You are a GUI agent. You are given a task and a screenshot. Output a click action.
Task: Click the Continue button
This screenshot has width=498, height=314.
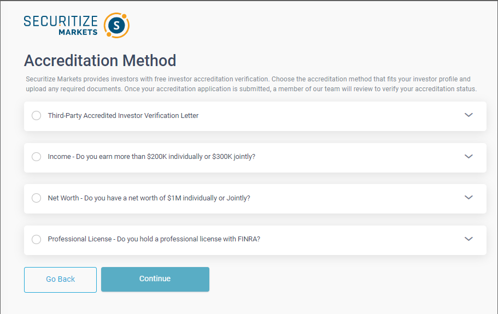click(x=155, y=279)
